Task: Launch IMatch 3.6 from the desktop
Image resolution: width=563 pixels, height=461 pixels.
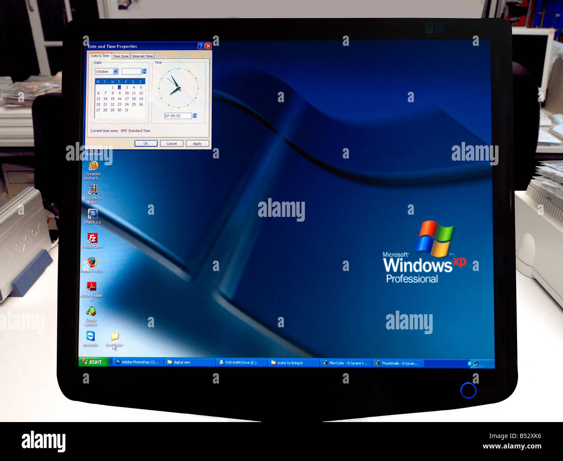Action: pyautogui.click(x=92, y=214)
